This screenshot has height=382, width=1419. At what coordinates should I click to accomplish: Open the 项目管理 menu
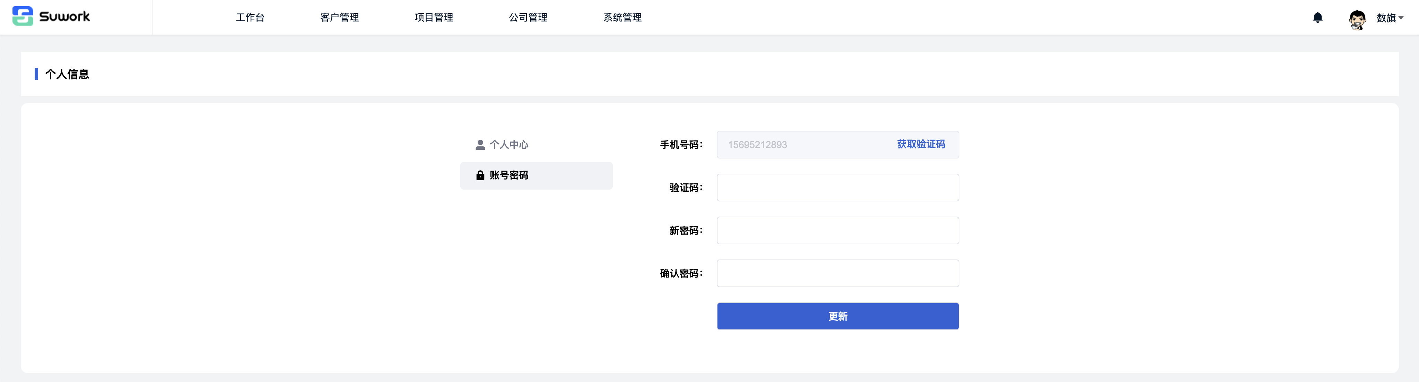434,18
